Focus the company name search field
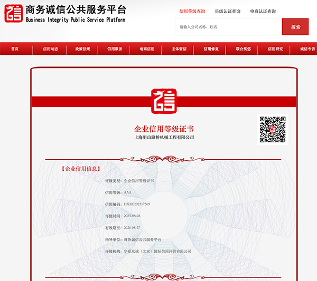317x281 pixels. click(228, 27)
